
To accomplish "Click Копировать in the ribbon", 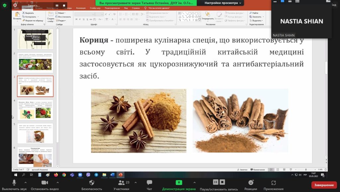I will 30,17.
